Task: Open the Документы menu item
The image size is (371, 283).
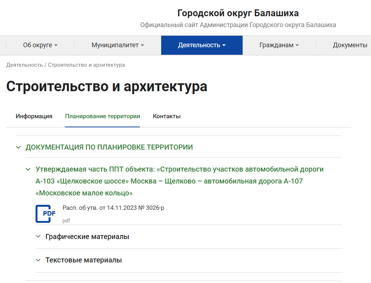Action: (x=350, y=45)
